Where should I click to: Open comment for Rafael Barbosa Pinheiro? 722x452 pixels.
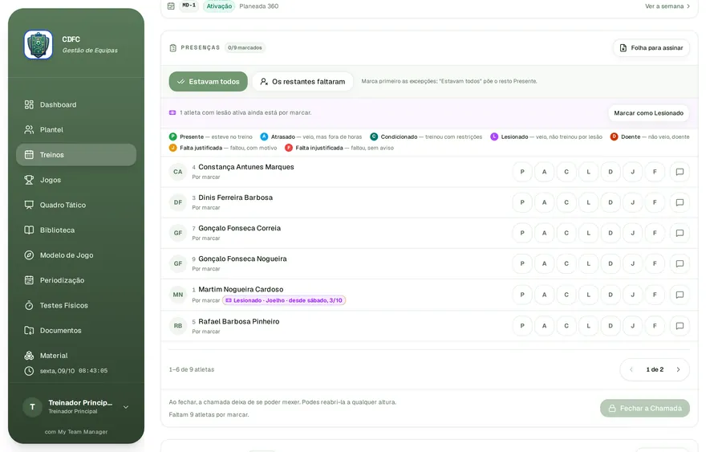pyautogui.click(x=679, y=326)
